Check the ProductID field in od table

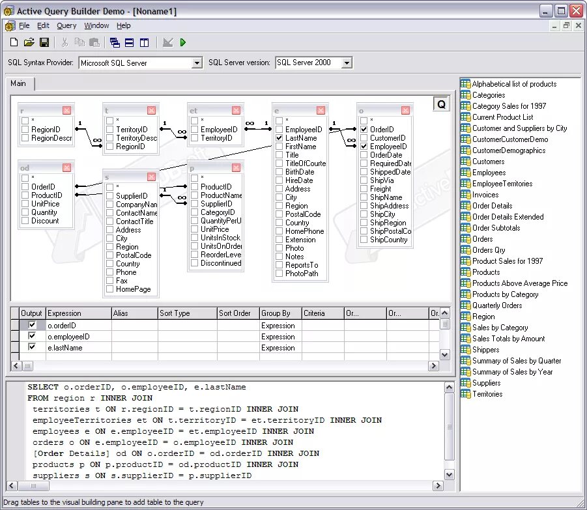click(x=25, y=195)
